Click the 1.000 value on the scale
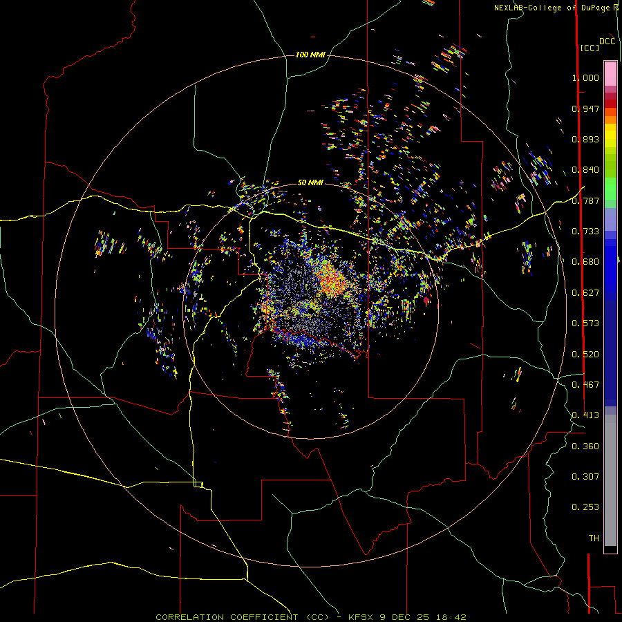The height and width of the screenshot is (622, 622). pos(585,77)
